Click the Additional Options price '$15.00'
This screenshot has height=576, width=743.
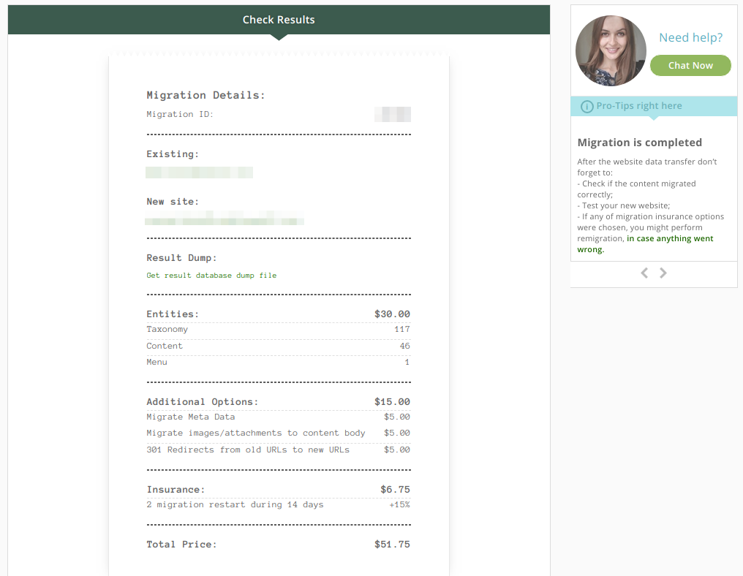pos(392,402)
